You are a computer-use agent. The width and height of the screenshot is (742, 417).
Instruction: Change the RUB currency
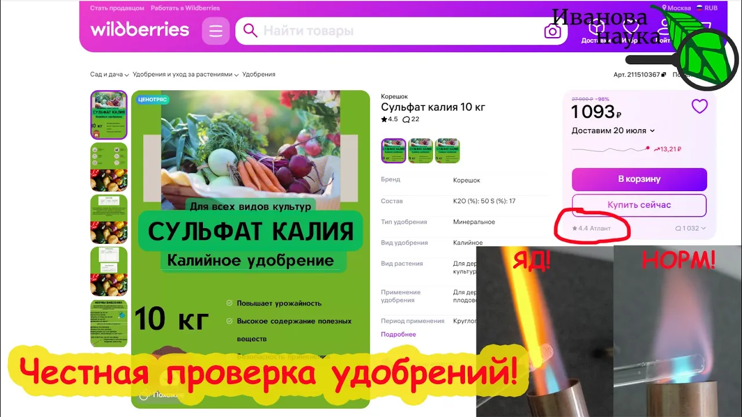pos(707,8)
